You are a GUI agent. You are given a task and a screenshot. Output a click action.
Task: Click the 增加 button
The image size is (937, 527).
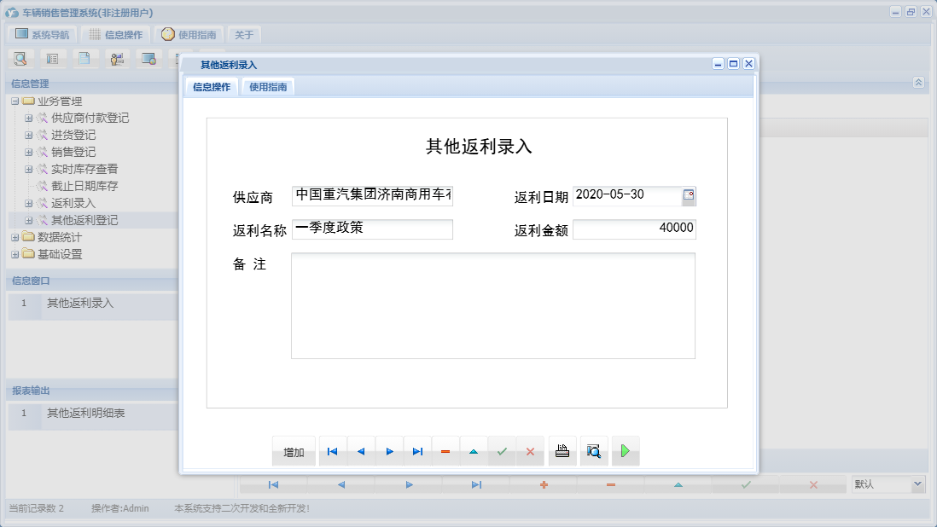[293, 451]
